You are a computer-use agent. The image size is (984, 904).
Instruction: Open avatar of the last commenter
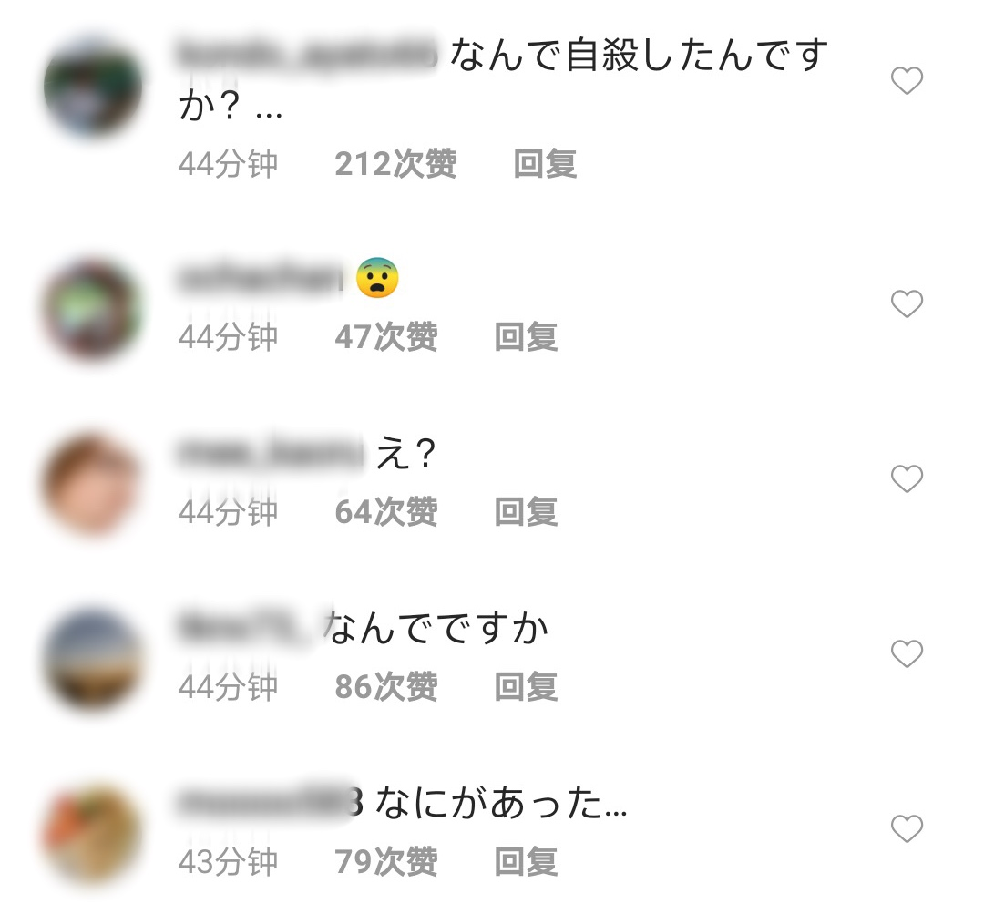[x=93, y=834]
